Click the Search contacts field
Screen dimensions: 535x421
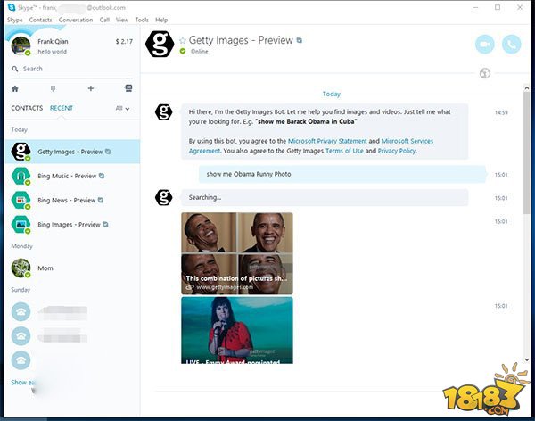71,69
